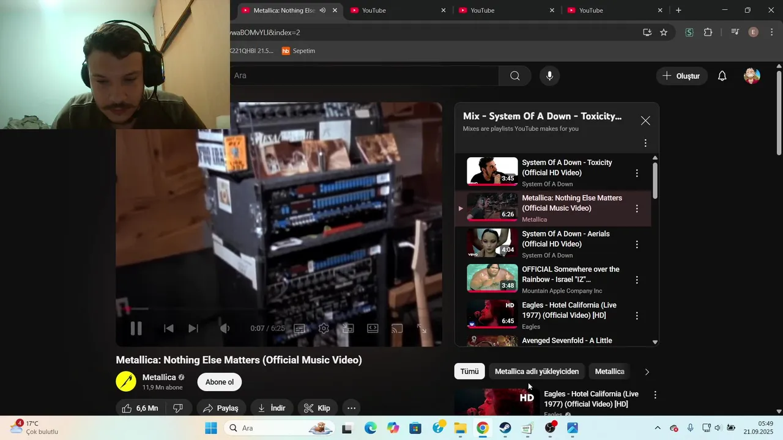This screenshot has width=783, height=440.
Task: Open Chrome media controls icon
Action: (x=735, y=32)
